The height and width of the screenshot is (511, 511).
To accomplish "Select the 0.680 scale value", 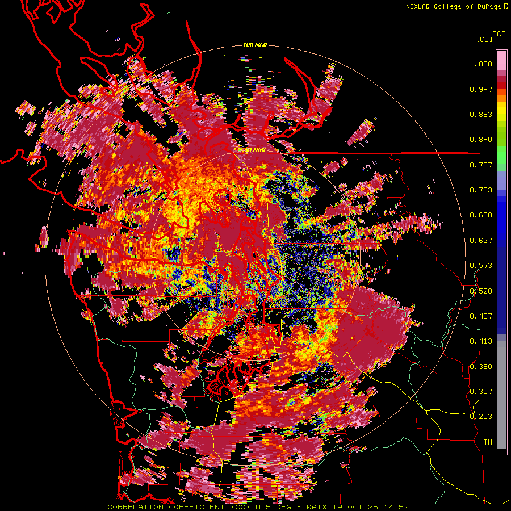I will pyautogui.click(x=481, y=215).
